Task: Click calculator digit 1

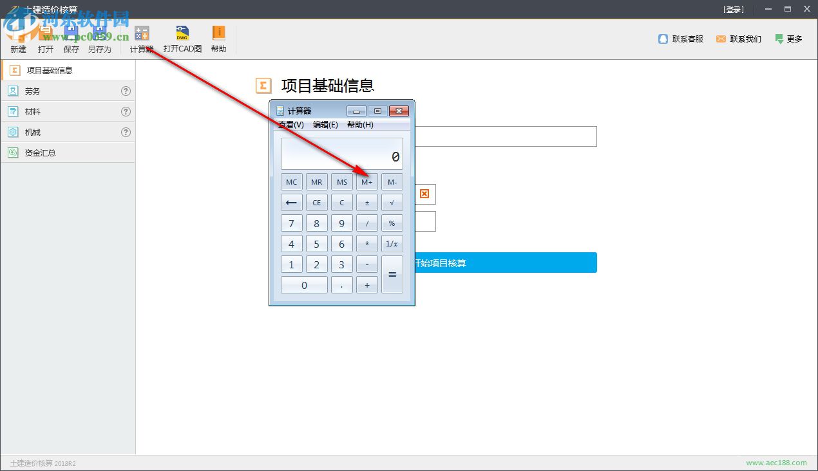Action: click(292, 264)
